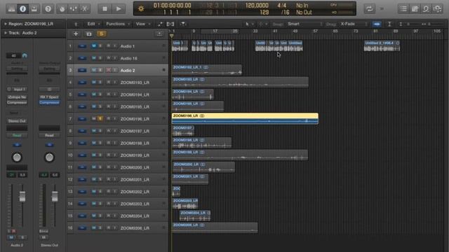Mute the Audio 1 track
Image resolution: width=449 pixels, height=252 pixels.
pos(93,46)
